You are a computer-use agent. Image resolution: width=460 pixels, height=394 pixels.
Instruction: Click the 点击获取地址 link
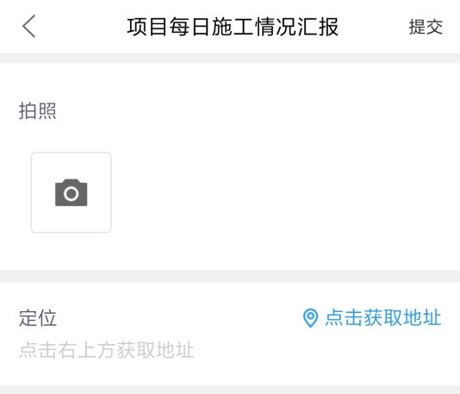[x=383, y=317]
